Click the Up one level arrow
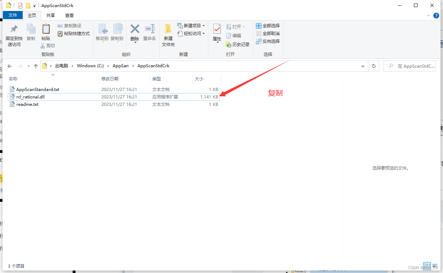This screenshot has width=443, height=273. point(36,66)
